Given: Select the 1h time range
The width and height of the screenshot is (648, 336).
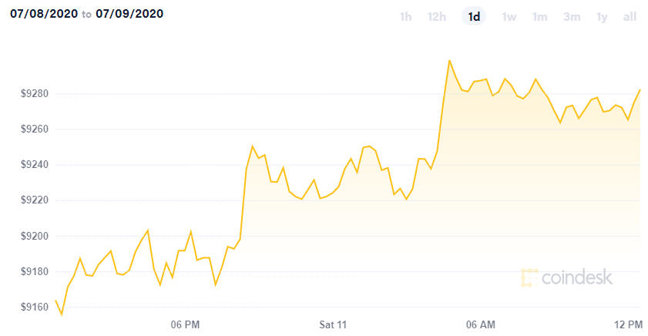Looking at the screenshot, I should pyautogui.click(x=405, y=16).
